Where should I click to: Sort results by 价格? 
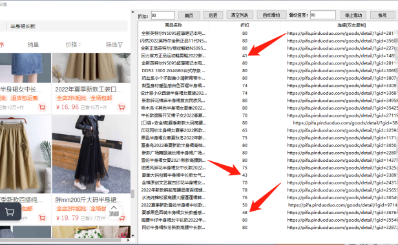(73, 45)
